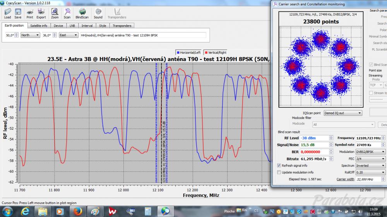Switch to the Style tab
This screenshot has width=387, height=217.
coord(103,25)
